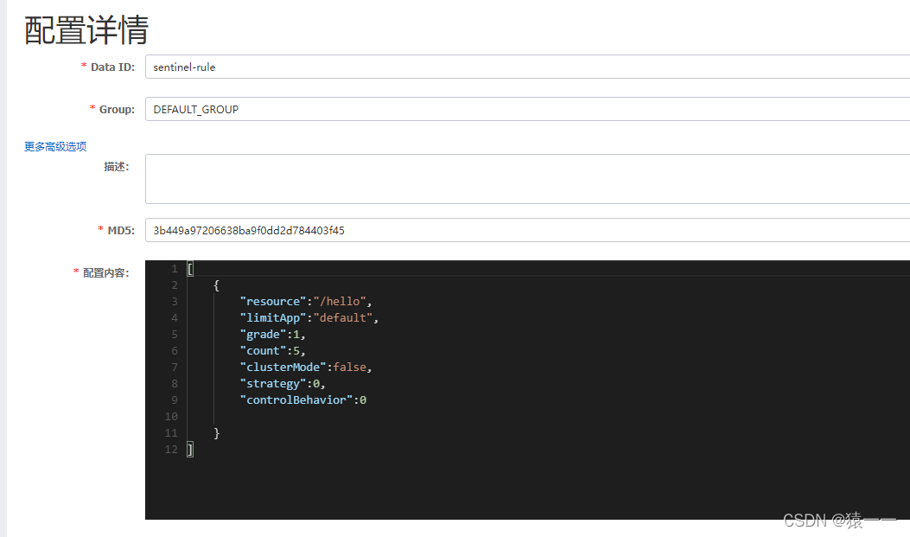The width and height of the screenshot is (910, 537).
Task: Click the Data ID label
Action: click(112, 67)
